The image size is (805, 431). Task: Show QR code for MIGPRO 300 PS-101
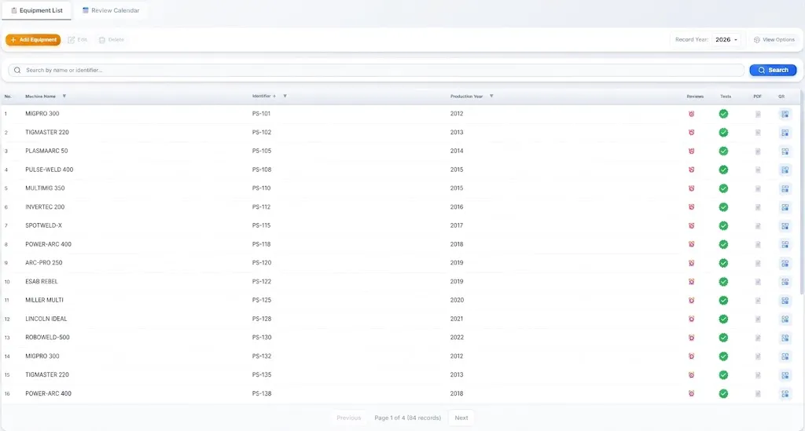click(785, 114)
